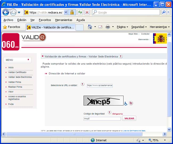173x144 pixels.
Task: Click the horizontal scrollbar right arrow
Action: point(164,134)
